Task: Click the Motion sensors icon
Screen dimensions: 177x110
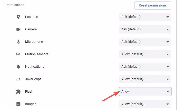Action: 18,54
